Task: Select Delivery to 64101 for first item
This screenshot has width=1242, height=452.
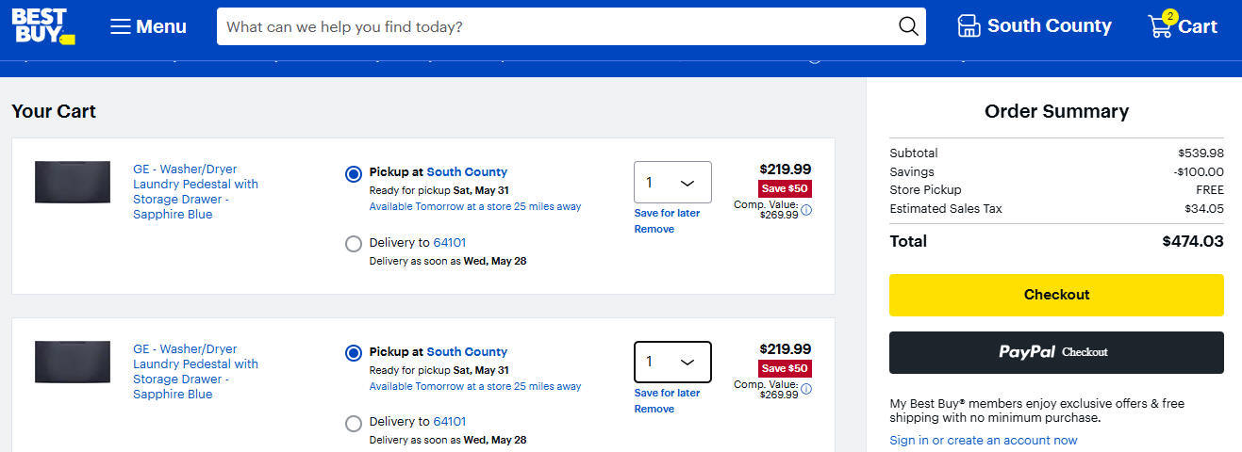Action: 354,244
